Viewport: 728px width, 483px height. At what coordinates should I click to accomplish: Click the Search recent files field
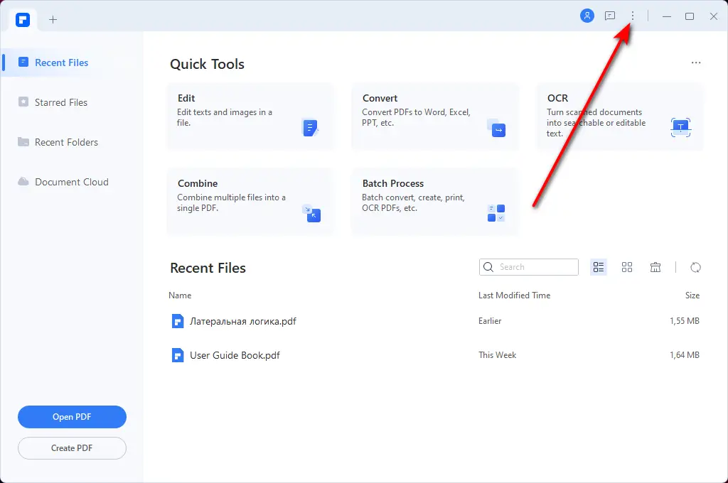pos(529,267)
